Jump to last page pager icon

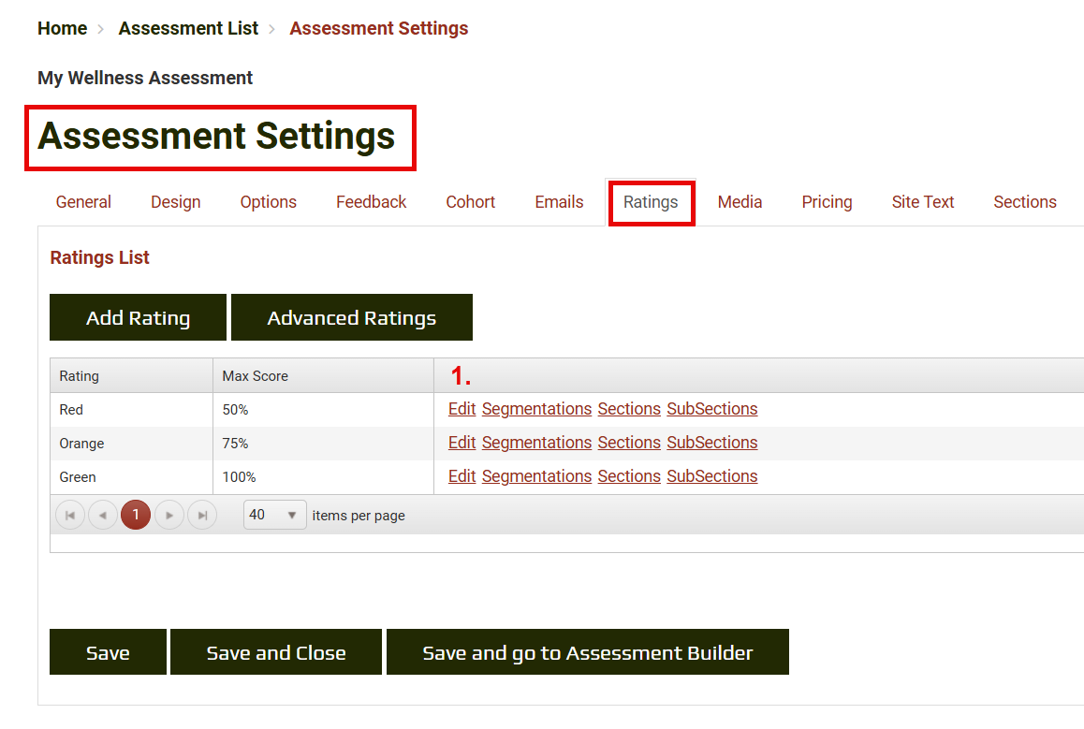202,515
